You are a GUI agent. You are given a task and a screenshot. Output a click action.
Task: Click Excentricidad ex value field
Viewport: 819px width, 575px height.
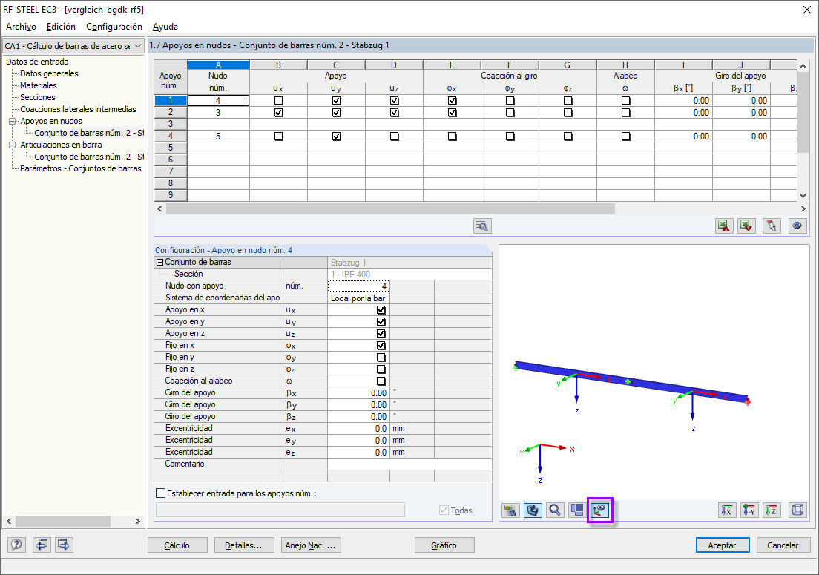pos(358,429)
